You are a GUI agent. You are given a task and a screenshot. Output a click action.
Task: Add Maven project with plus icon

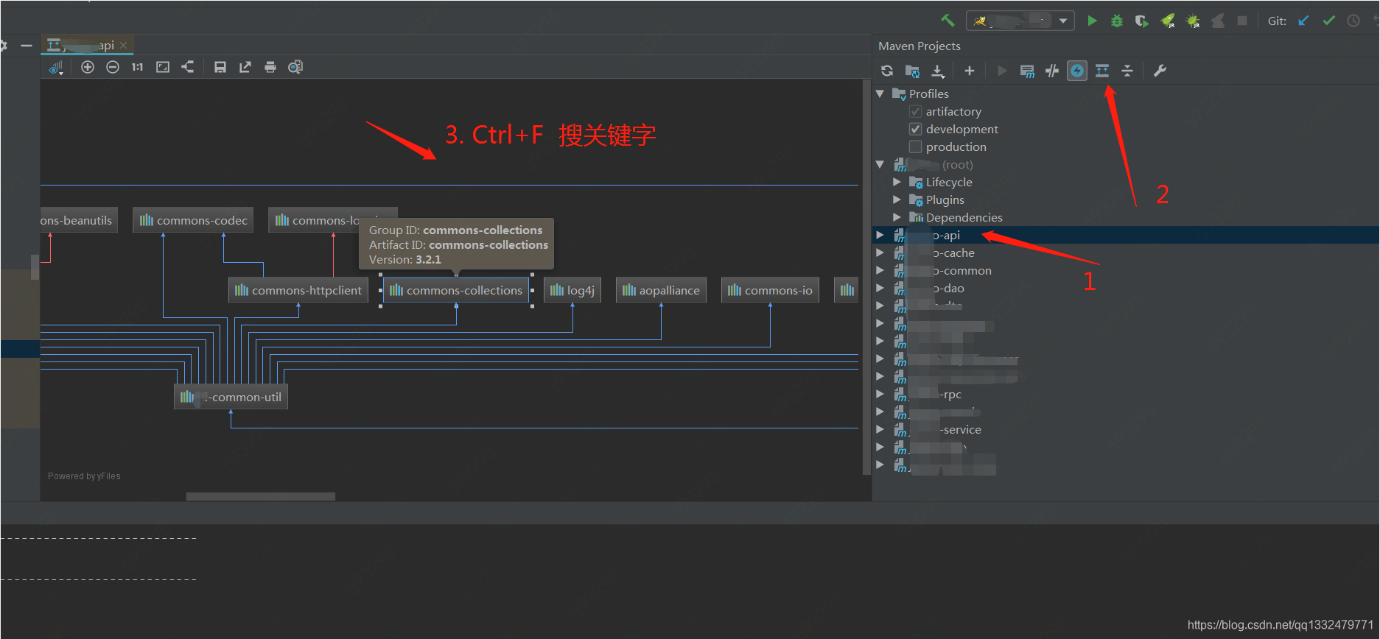pyautogui.click(x=970, y=71)
